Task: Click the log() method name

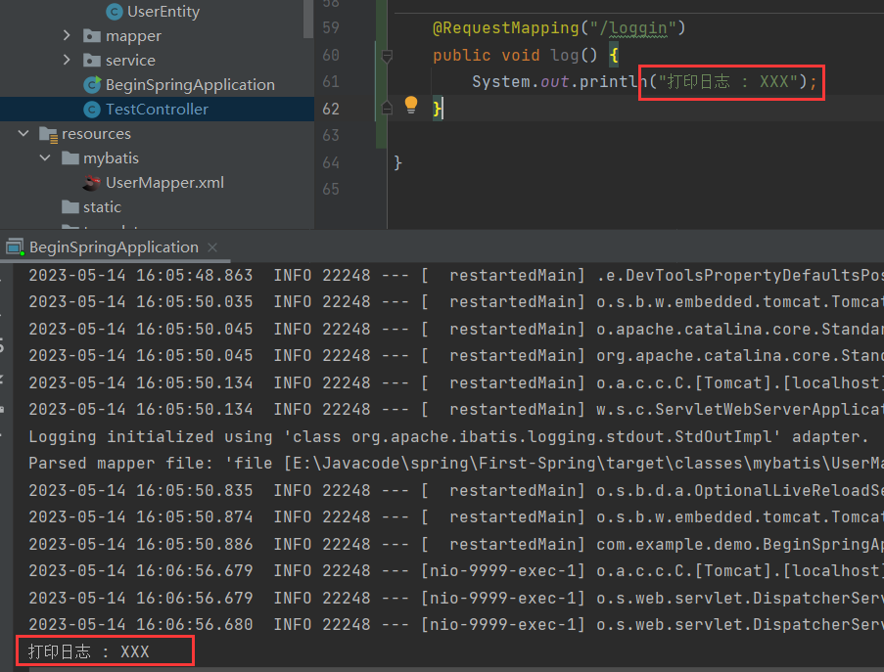Action: click(x=564, y=55)
